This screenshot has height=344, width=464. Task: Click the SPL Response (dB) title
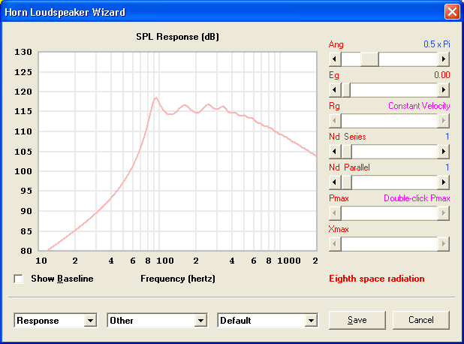177,37
